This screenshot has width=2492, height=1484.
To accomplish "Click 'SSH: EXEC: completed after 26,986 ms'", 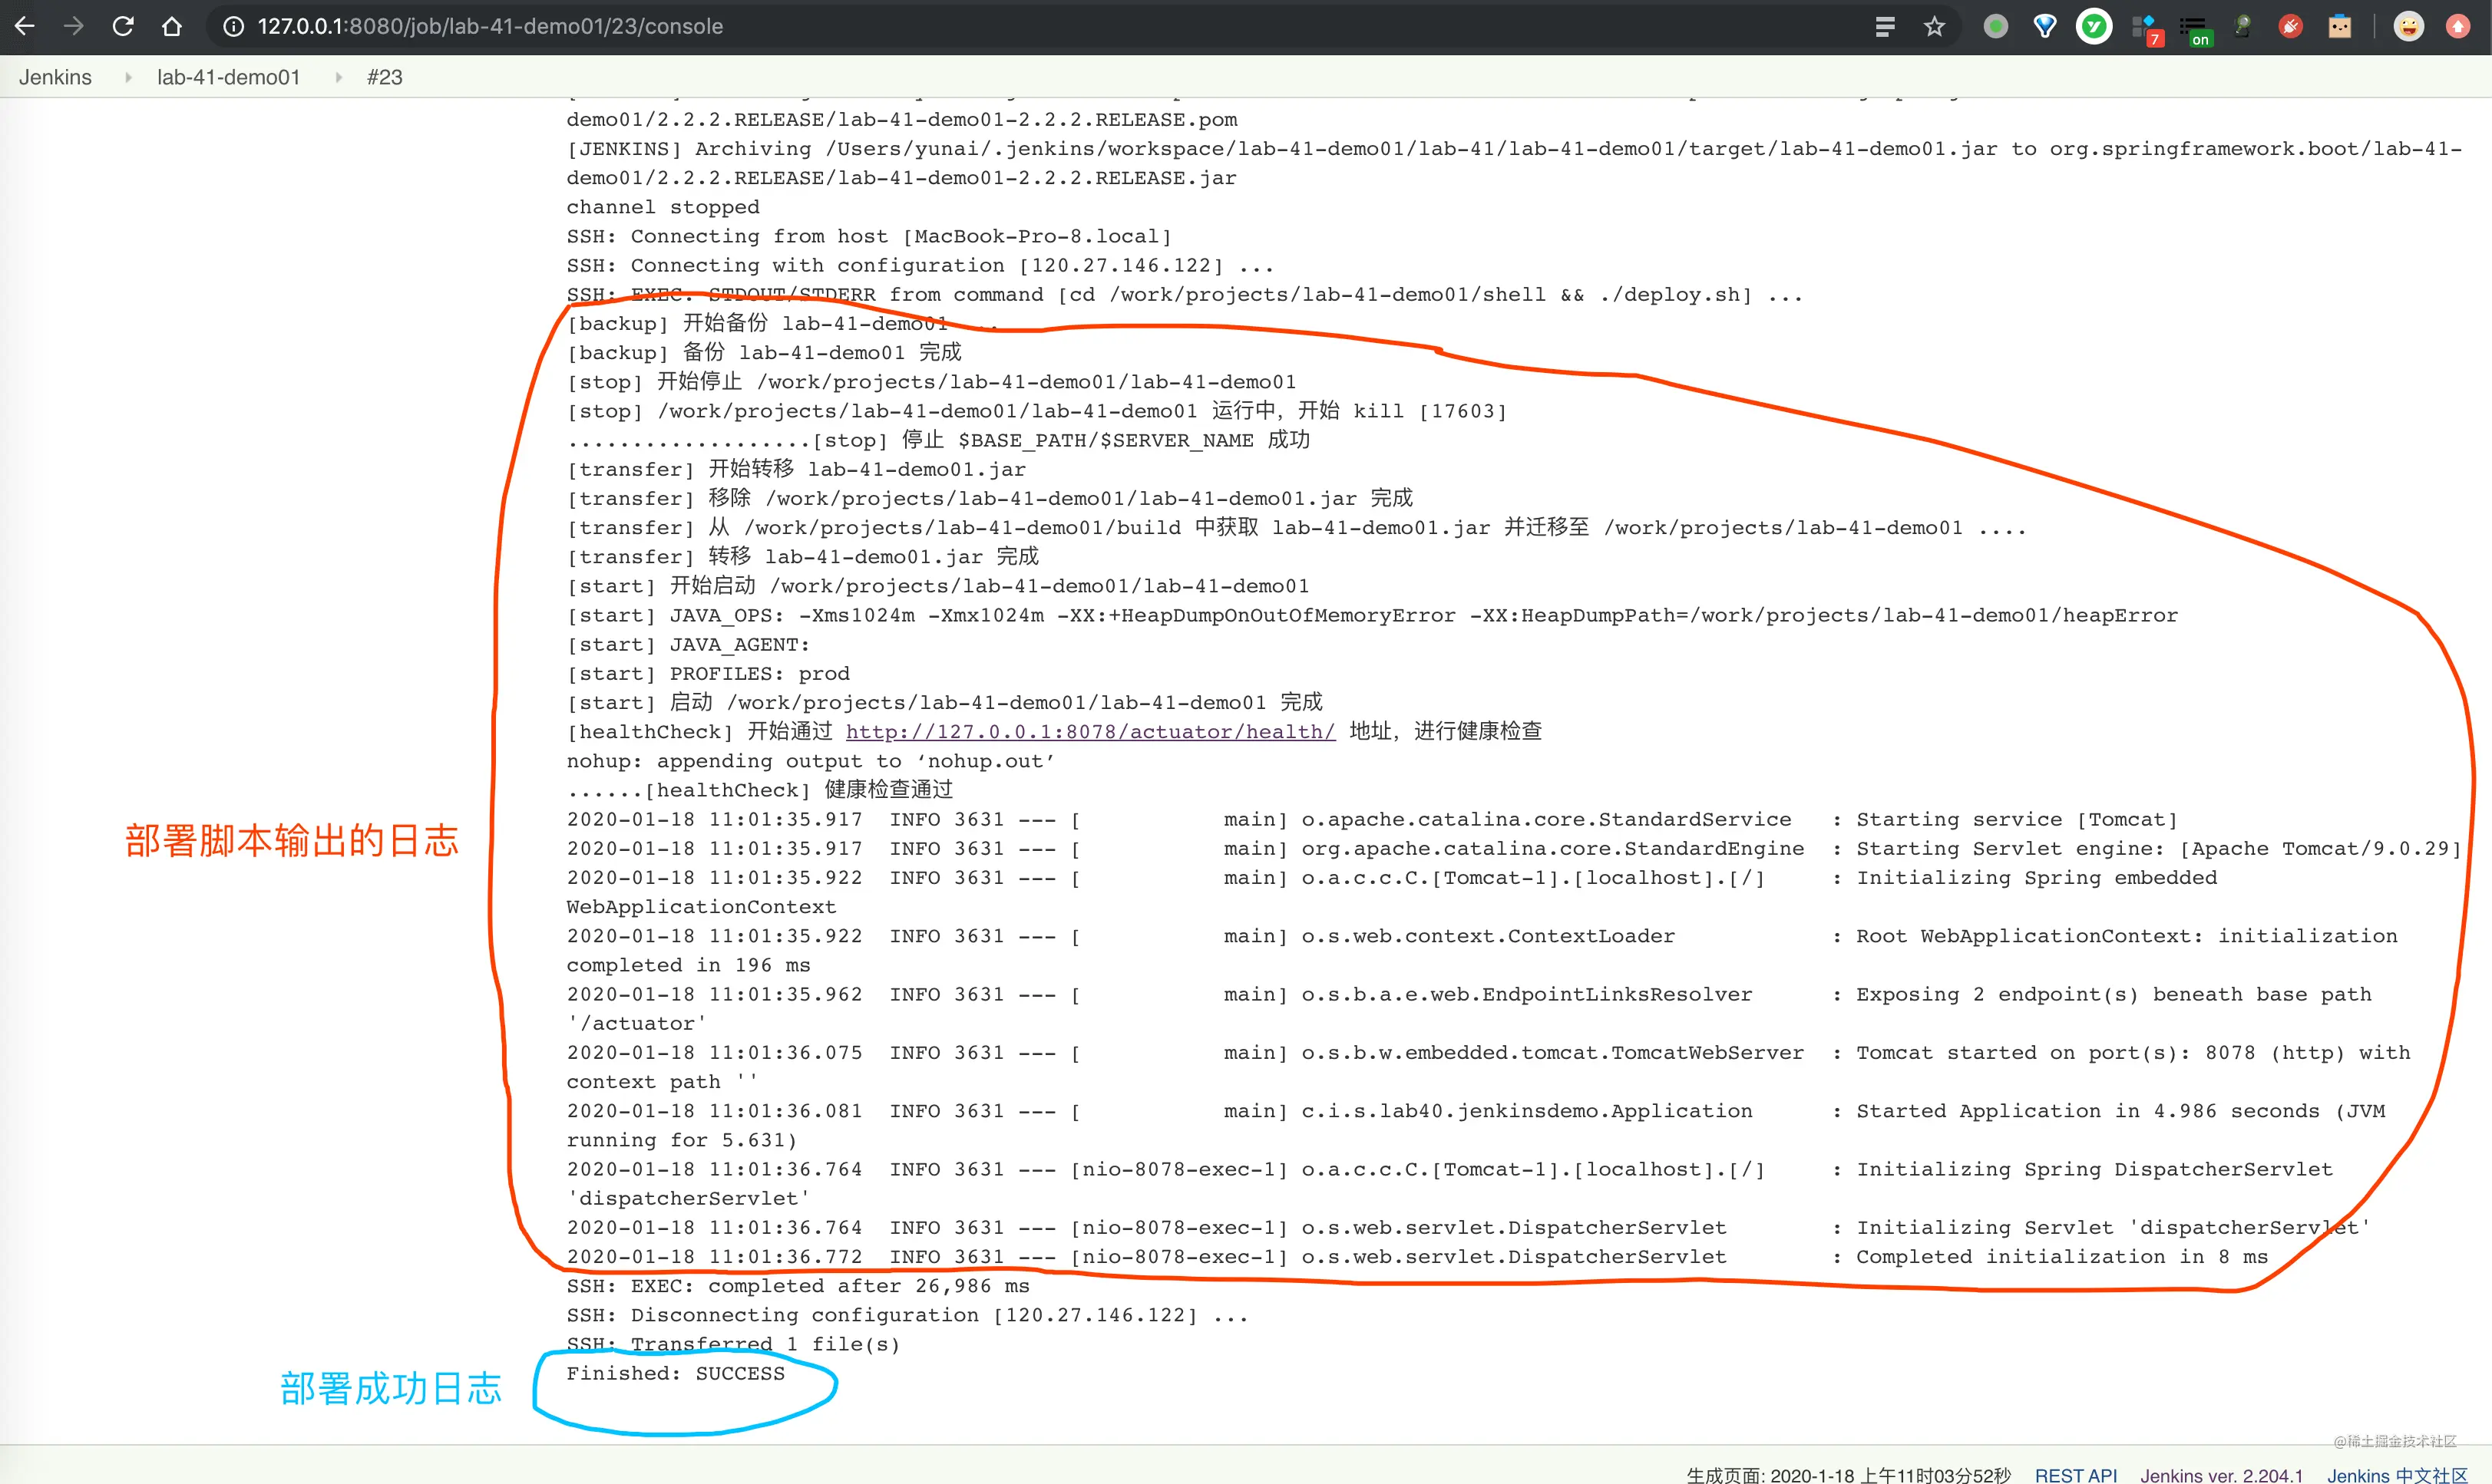I will click(x=798, y=1285).
